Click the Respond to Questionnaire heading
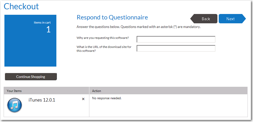The image size is (253, 122). pyautogui.click(x=112, y=17)
